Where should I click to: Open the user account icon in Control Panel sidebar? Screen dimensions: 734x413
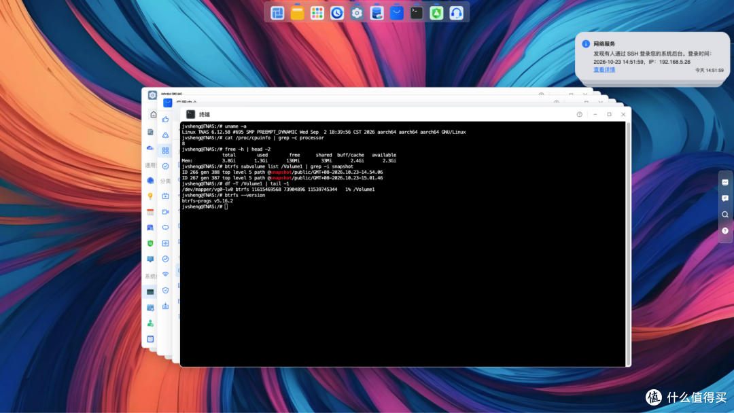150,323
